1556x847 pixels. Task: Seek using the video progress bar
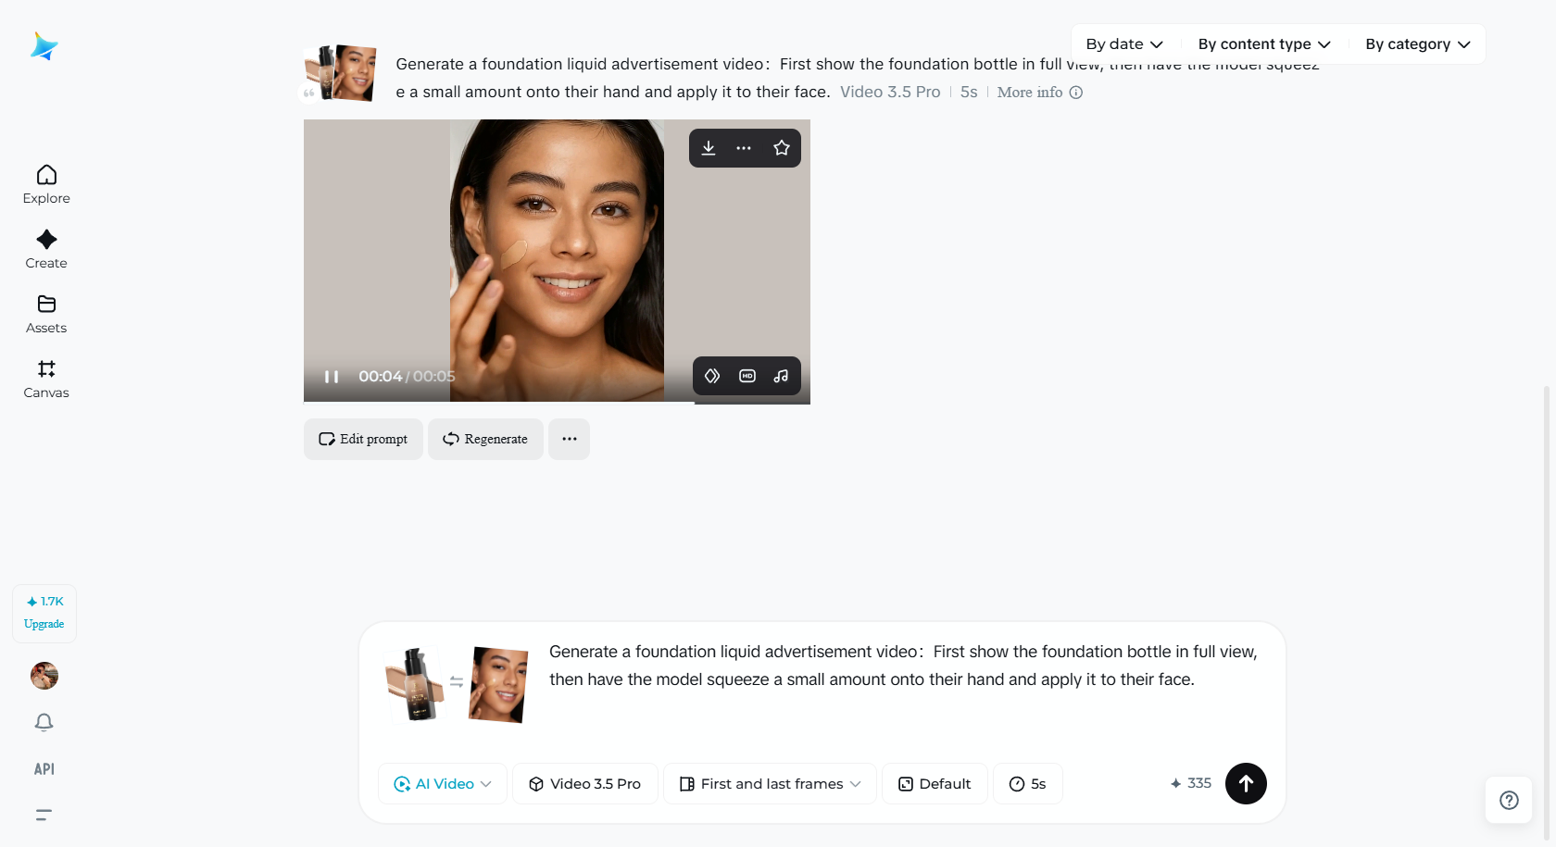pos(556,401)
